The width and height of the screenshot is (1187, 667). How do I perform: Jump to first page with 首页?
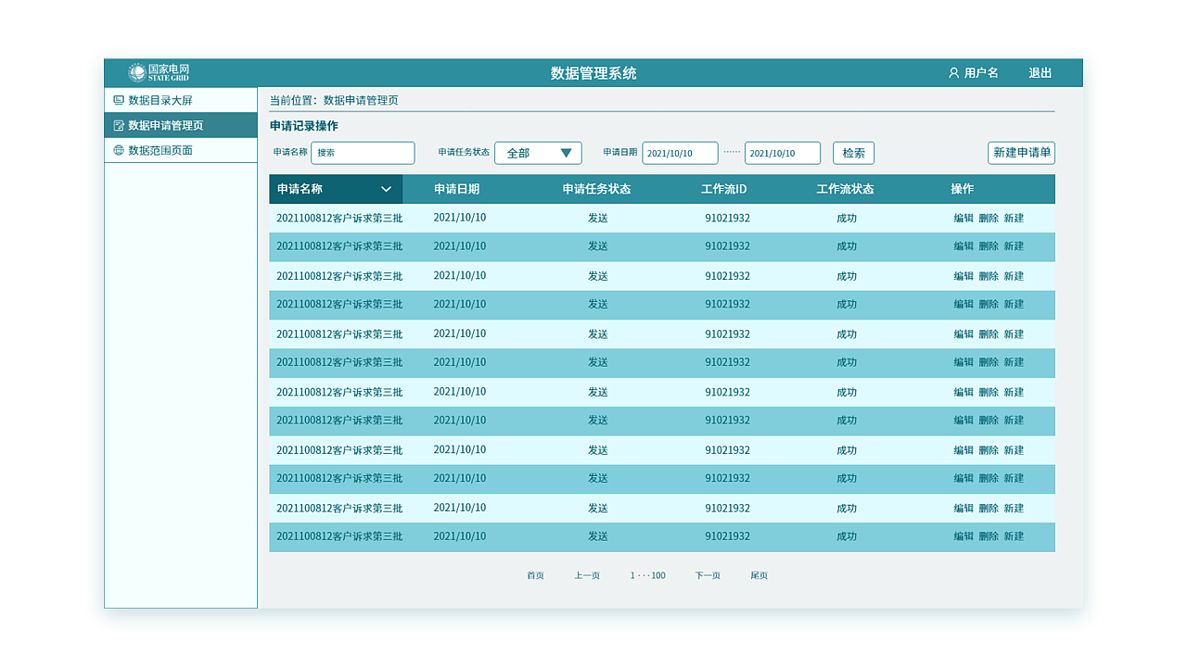[535, 575]
